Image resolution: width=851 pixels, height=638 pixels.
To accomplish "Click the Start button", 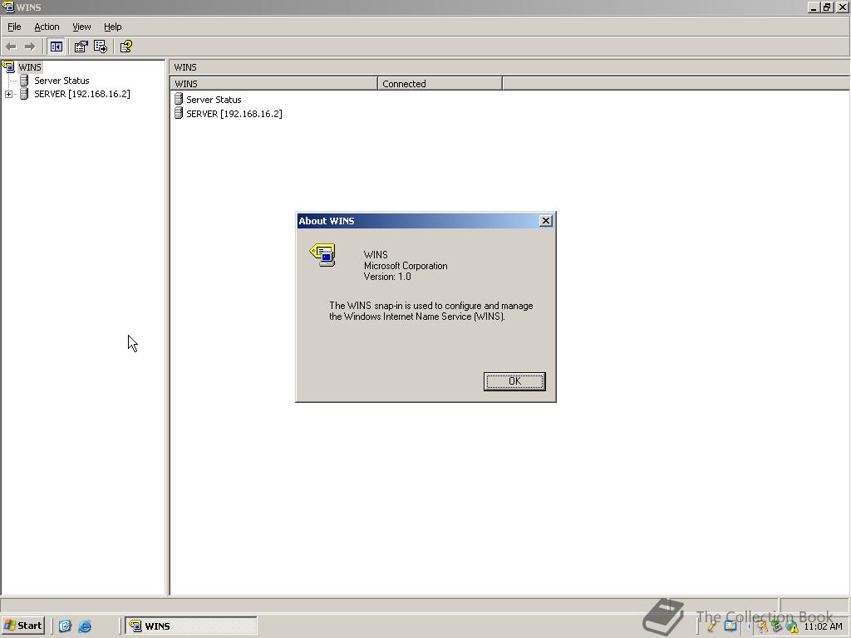I will click(x=22, y=626).
